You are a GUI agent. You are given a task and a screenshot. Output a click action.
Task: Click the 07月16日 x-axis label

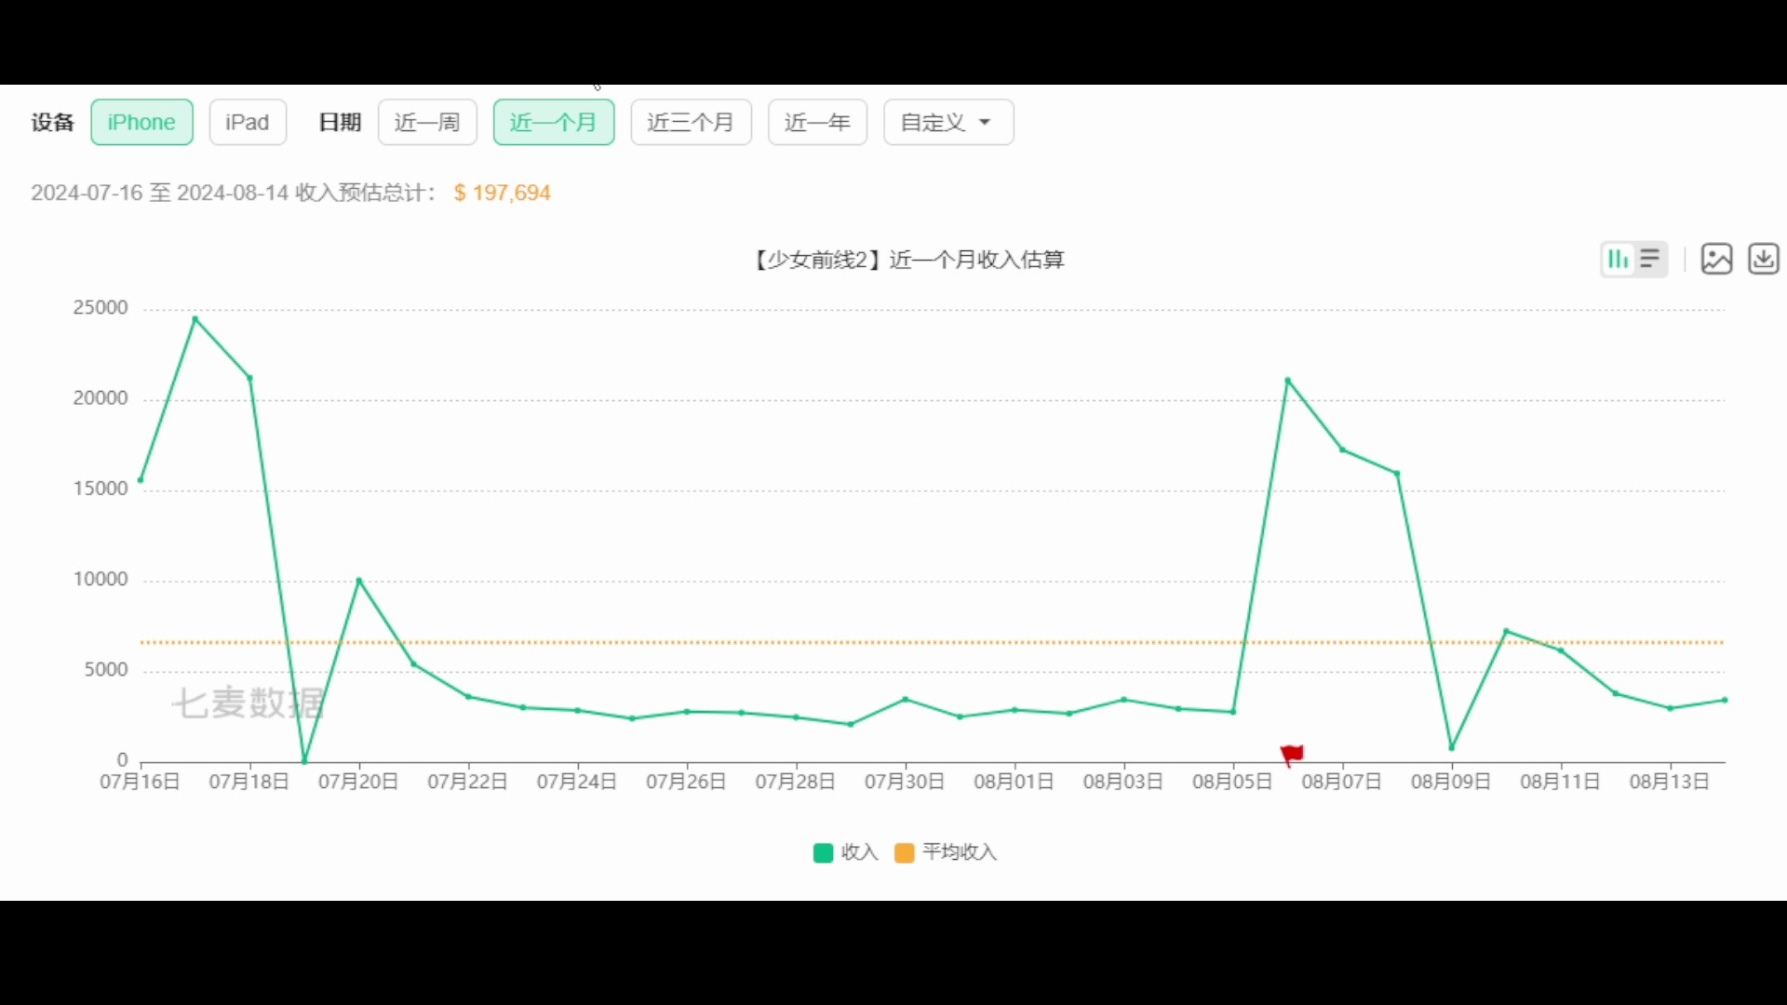coord(140,782)
